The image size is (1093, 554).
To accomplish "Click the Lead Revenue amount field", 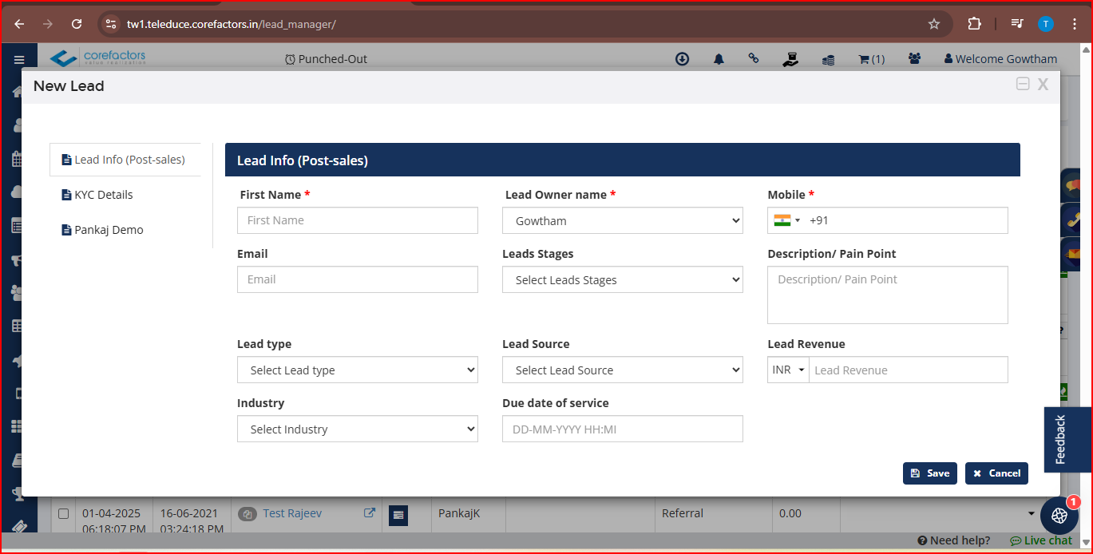I will tap(909, 370).
